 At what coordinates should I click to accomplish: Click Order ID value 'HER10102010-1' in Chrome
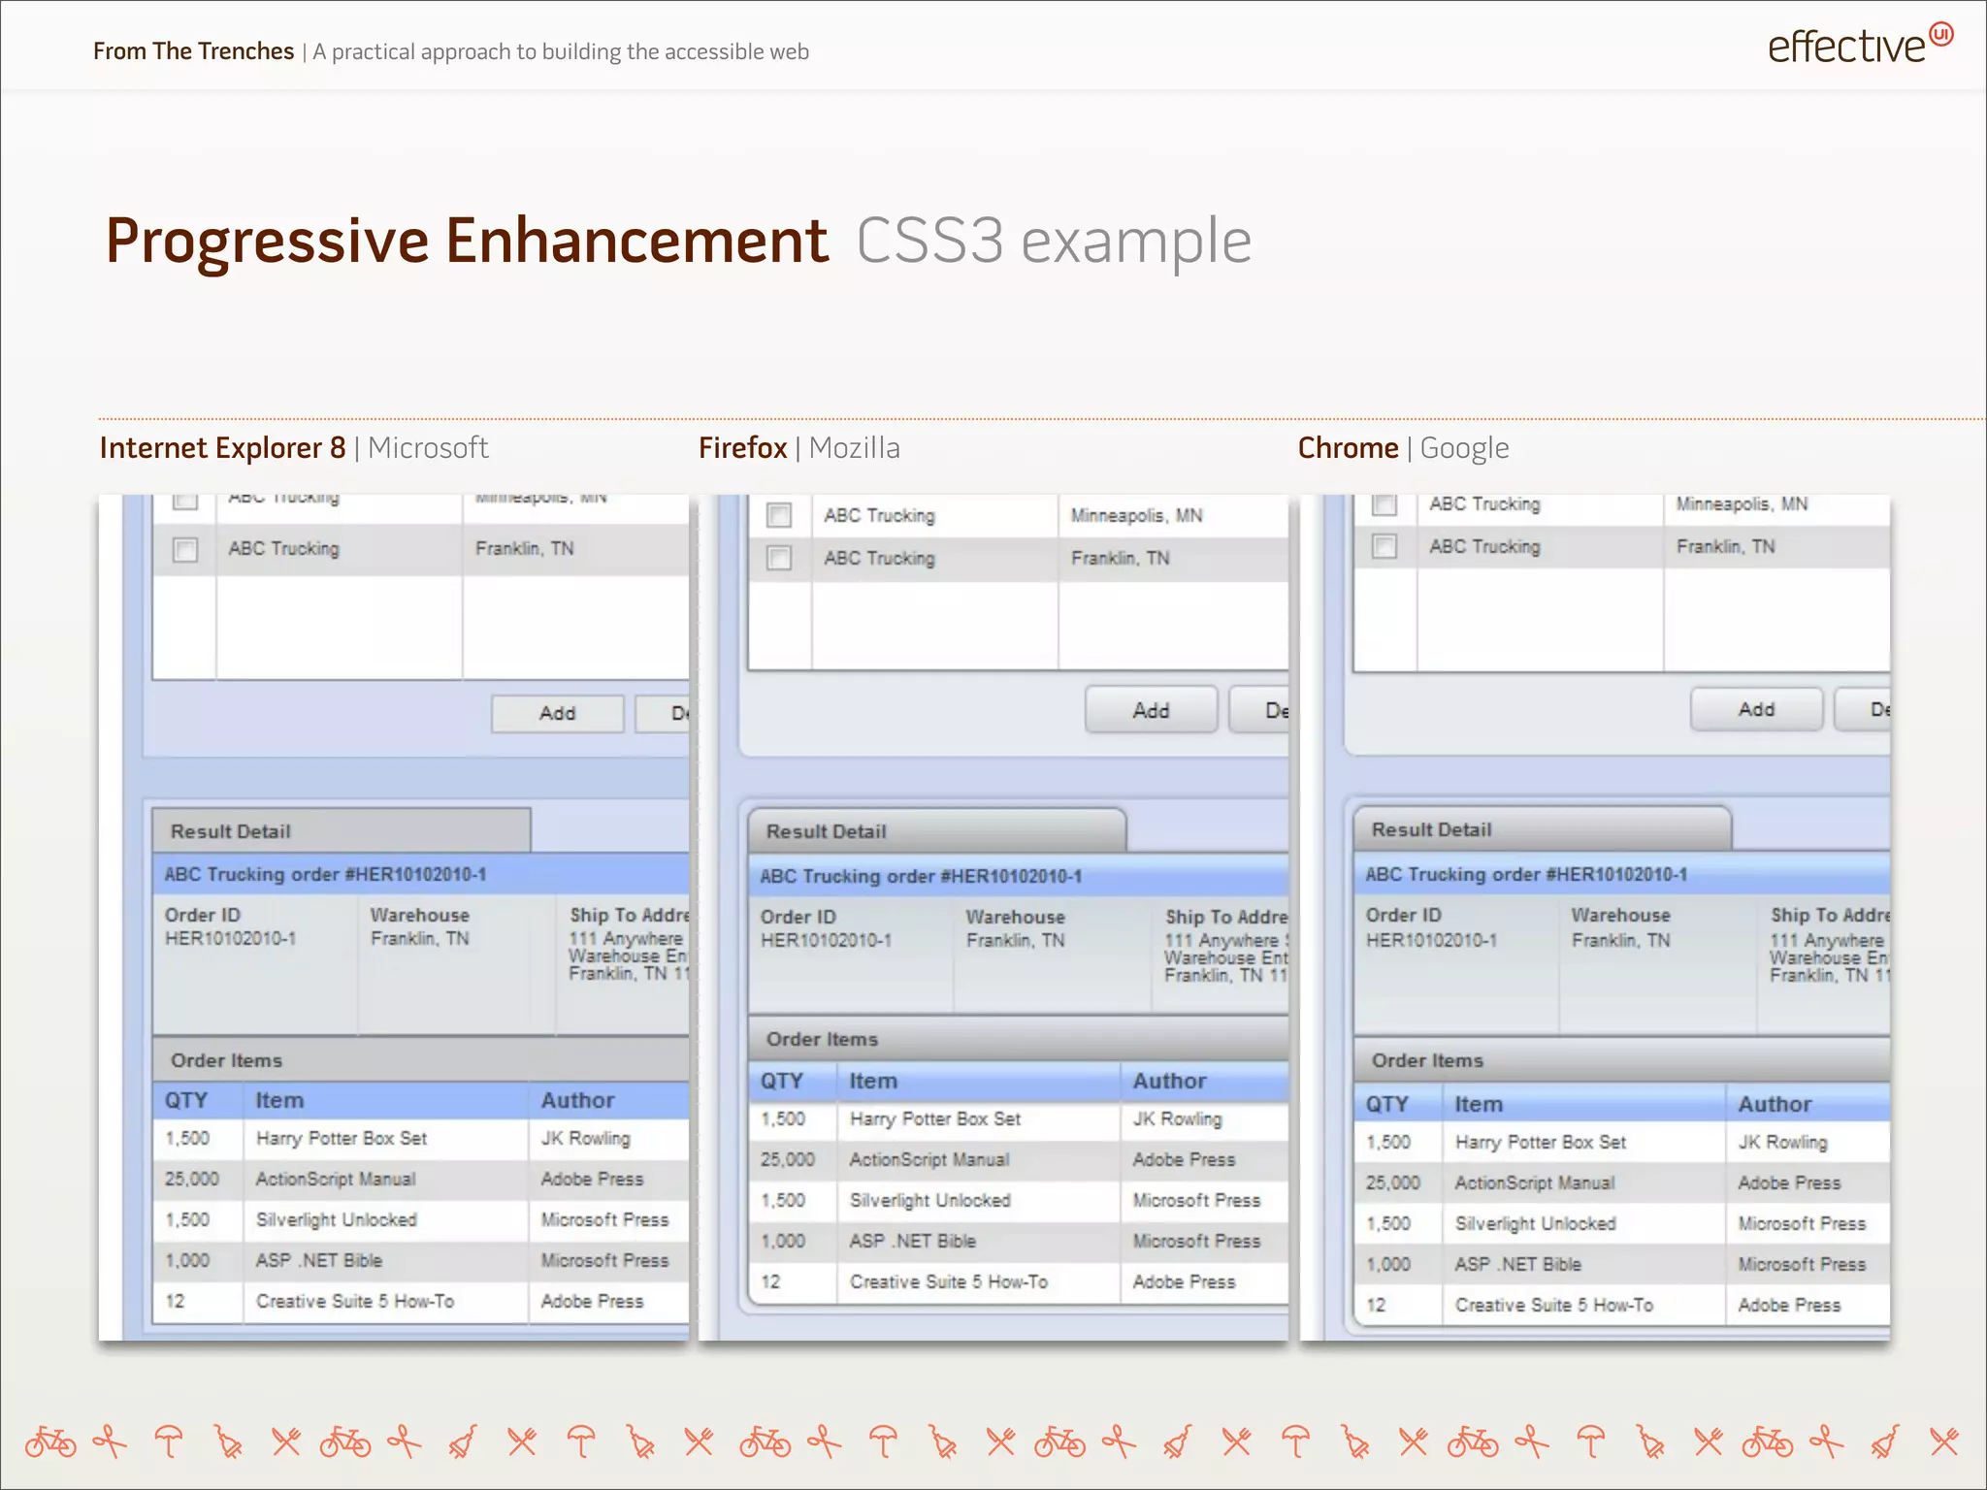(1431, 940)
